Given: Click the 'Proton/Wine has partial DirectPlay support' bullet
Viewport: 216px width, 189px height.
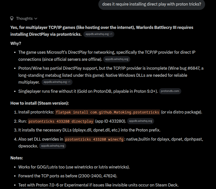Looking at the screenshot, I should (111, 75).
